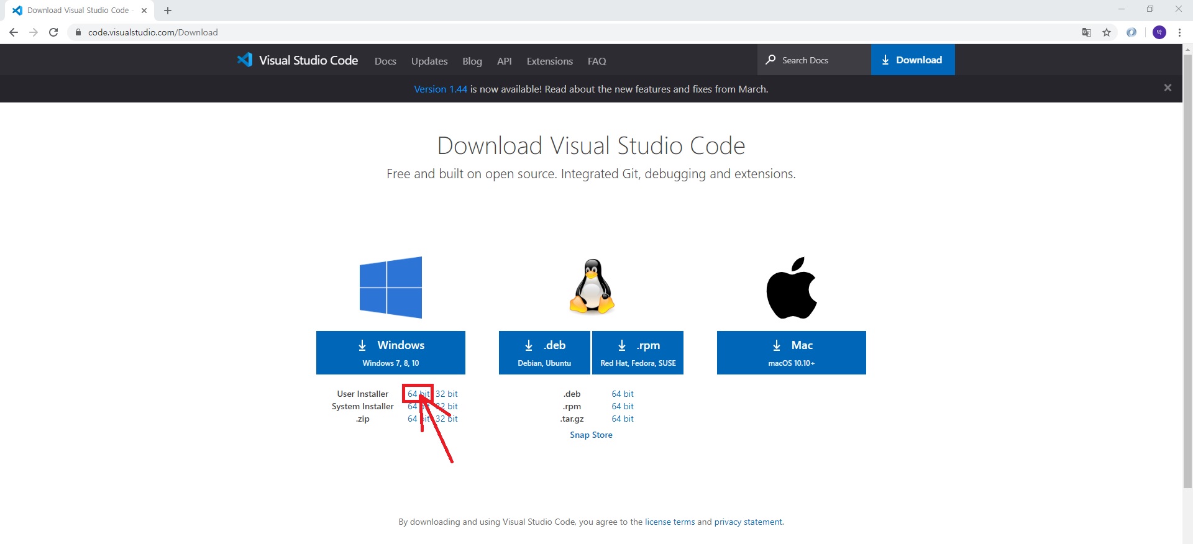Close the Download Visual Studio Code tab

(144, 11)
